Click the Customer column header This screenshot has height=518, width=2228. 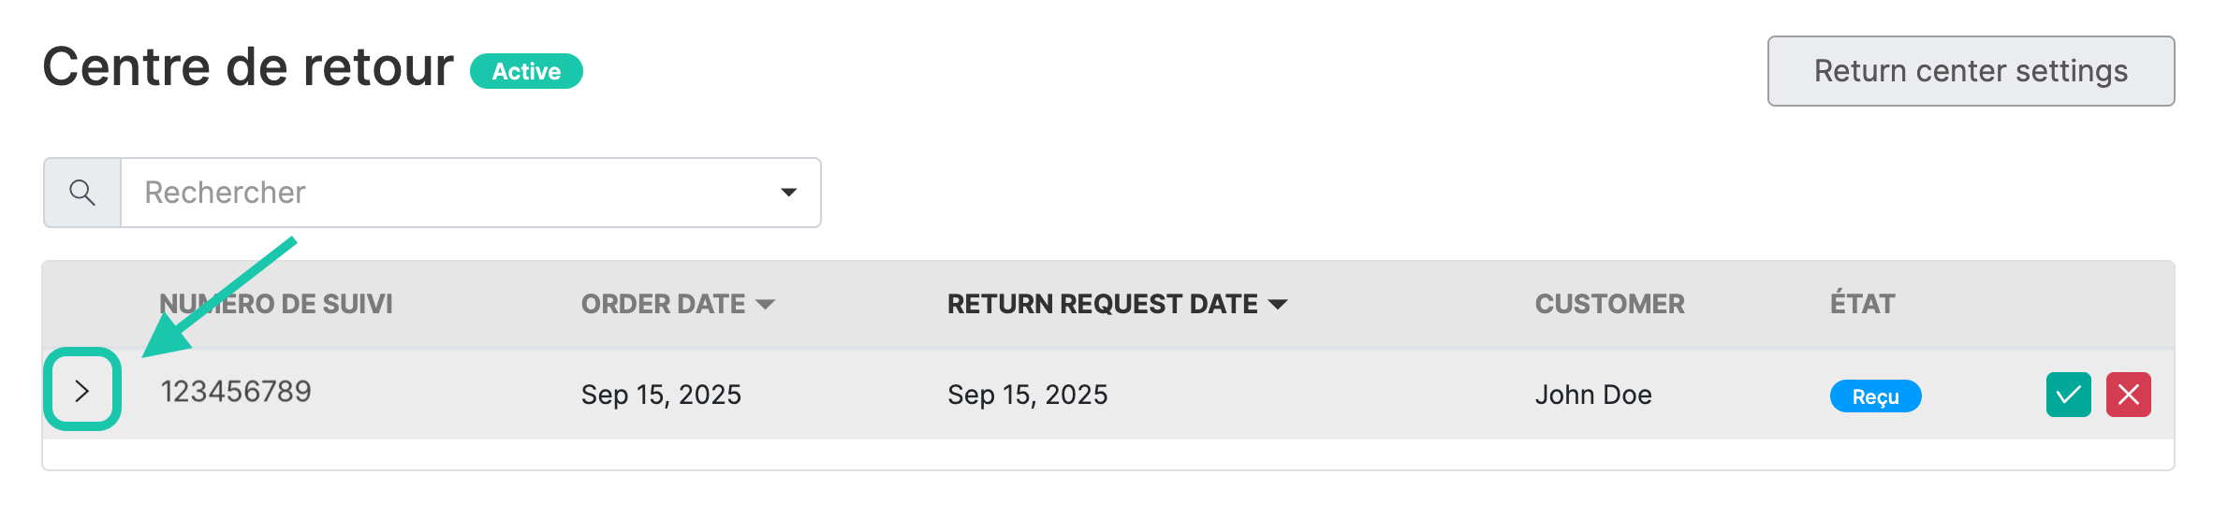1609,304
